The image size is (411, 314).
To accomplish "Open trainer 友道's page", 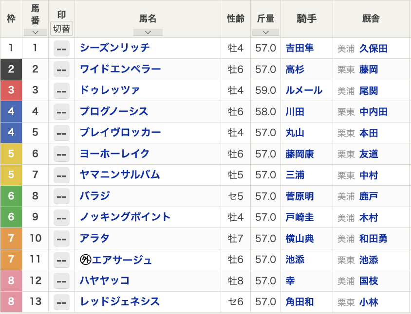I will point(368,154).
